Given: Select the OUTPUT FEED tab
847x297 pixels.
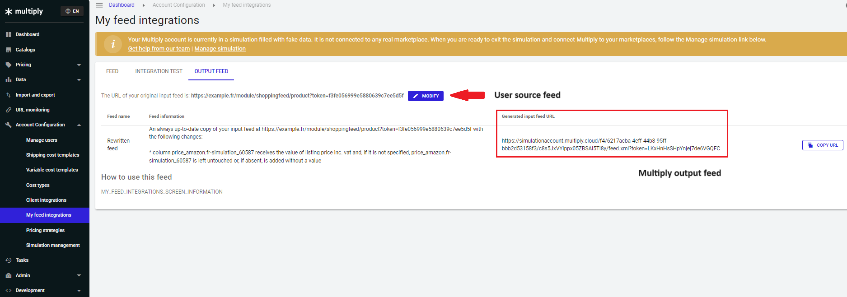Looking at the screenshot, I should point(211,71).
